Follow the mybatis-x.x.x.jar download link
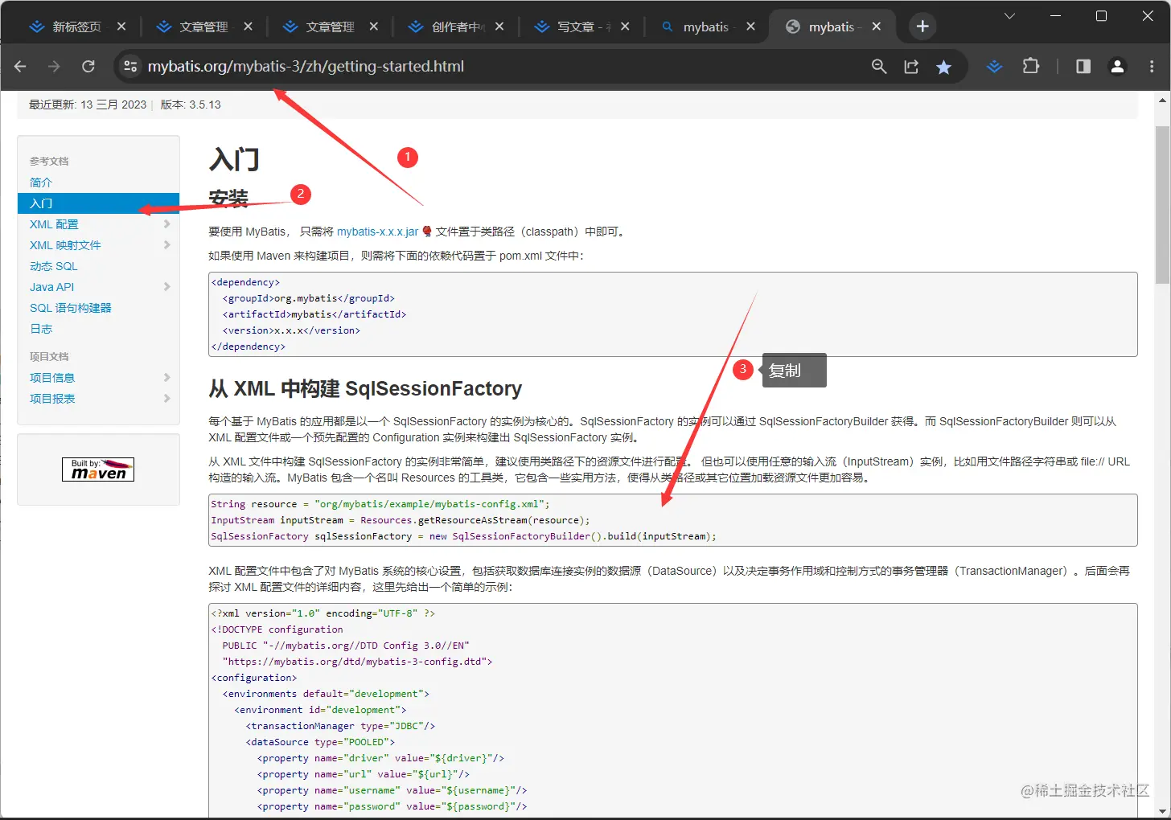 point(378,232)
